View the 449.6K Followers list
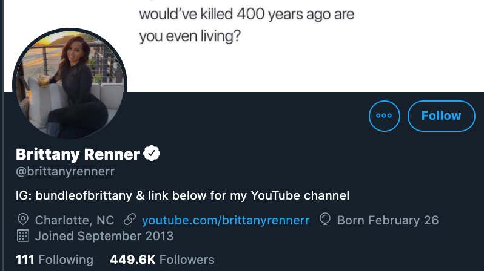Viewport: 484px width, 271px height. coord(162,260)
